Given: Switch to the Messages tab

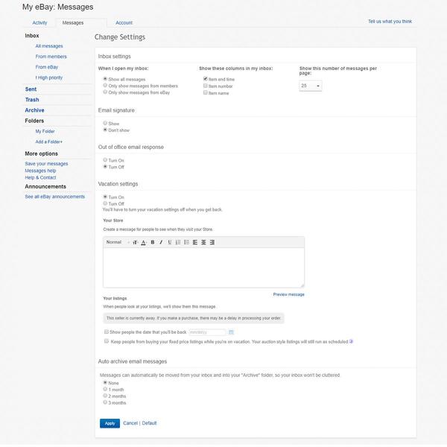Looking at the screenshot, I should 73,23.
